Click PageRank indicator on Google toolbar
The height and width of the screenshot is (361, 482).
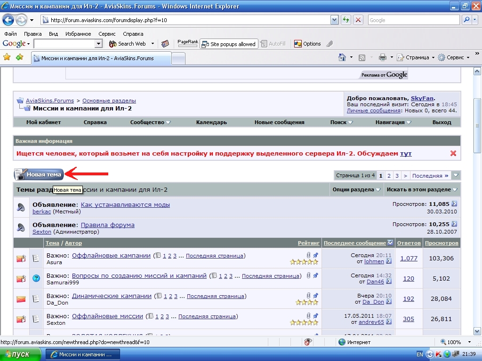[187, 43]
